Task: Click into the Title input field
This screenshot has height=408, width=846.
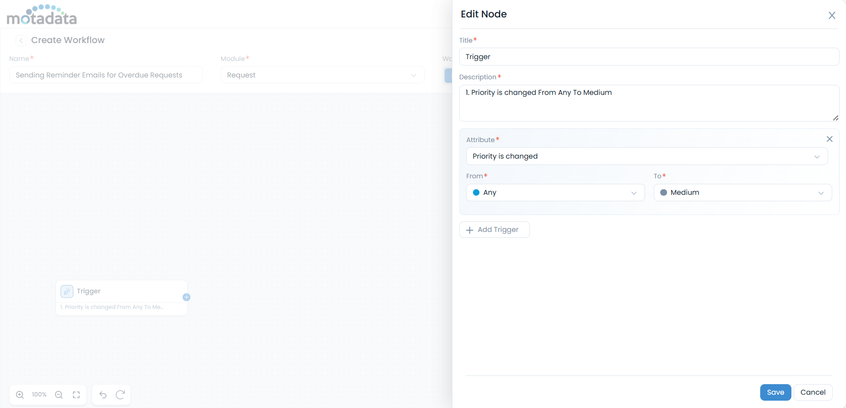Action: pyautogui.click(x=649, y=57)
